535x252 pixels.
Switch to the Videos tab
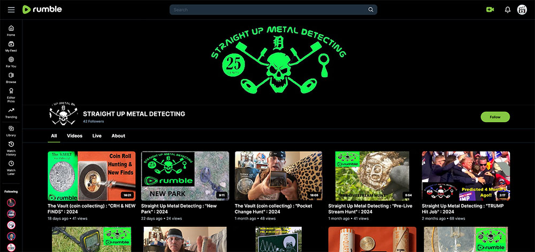point(74,136)
